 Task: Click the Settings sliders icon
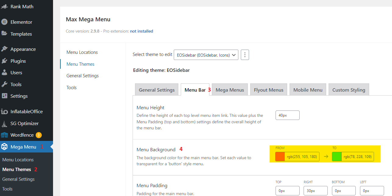4,96
